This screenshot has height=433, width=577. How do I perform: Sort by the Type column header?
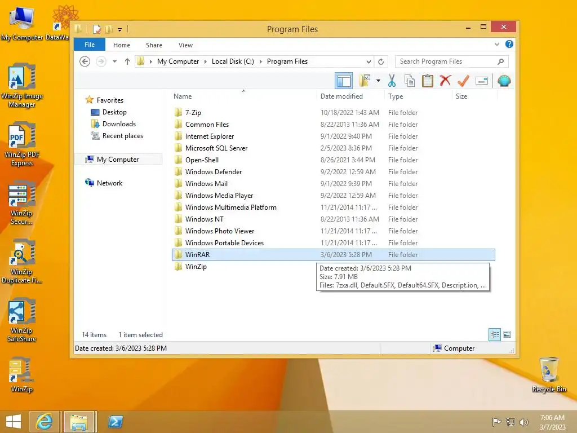pos(419,96)
